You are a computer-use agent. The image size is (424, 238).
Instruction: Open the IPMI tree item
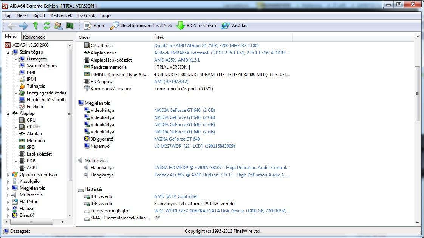(31, 79)
